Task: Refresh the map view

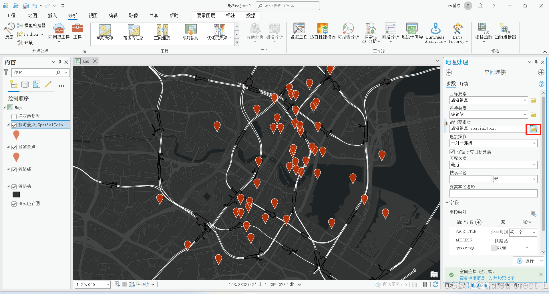Action: pos(435,284)
